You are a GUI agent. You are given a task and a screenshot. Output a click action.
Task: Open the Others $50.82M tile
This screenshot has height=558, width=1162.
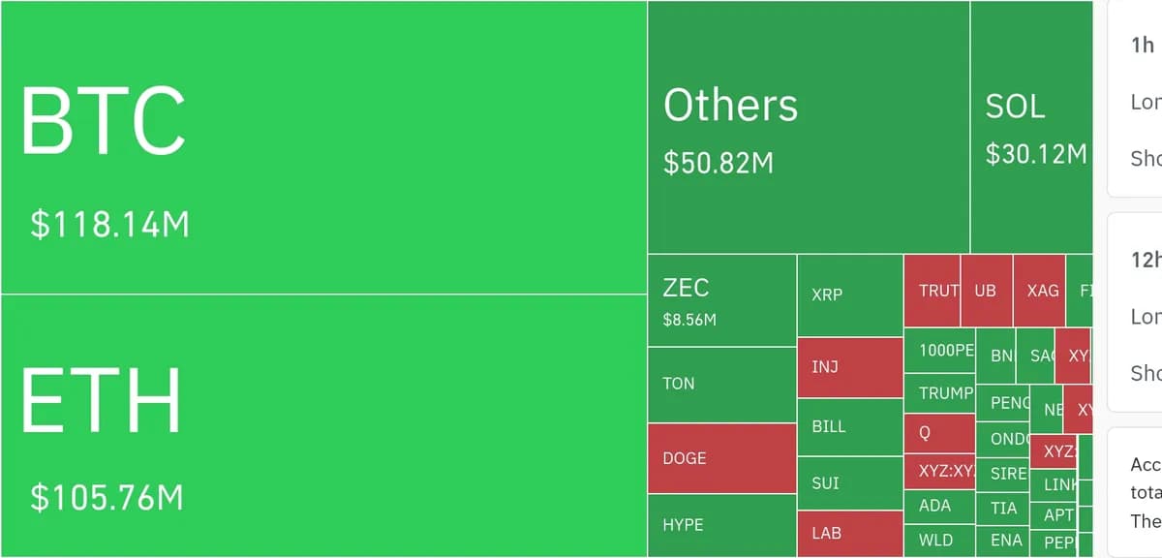809,127
